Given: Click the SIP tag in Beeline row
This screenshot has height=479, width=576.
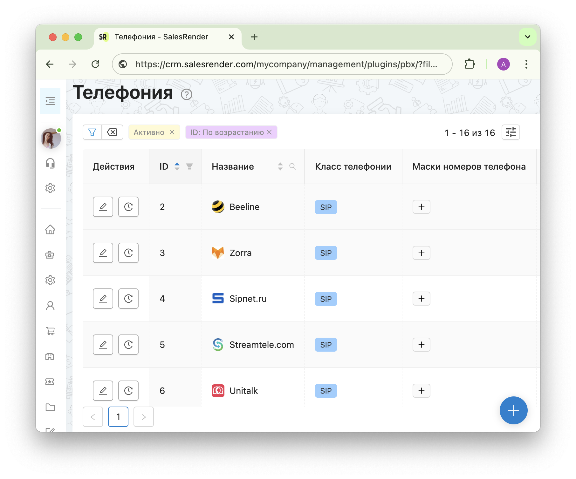Looking at the screenshot, I should 326,207.
